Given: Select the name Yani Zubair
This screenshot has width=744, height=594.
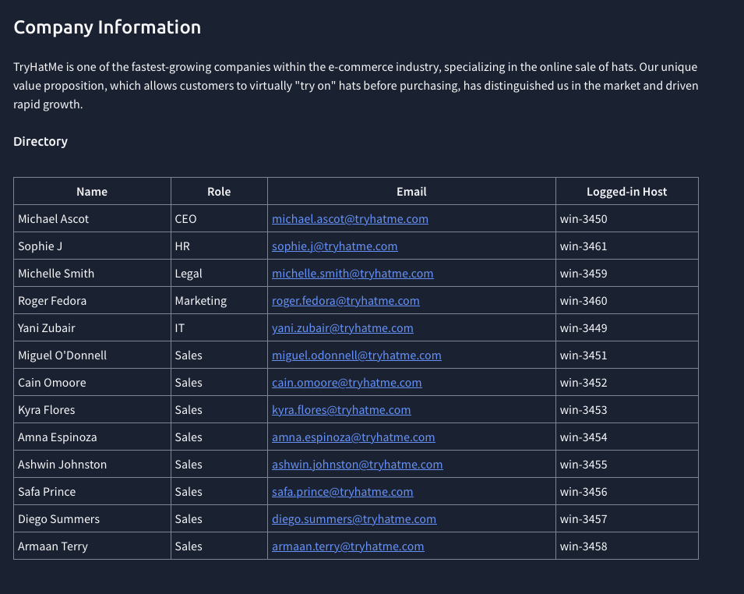Looking at the screenshot, I should (x=47, y=328).
